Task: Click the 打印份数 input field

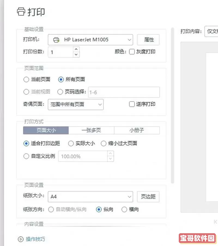Action: pyautogui.click(x=60, y=52)
